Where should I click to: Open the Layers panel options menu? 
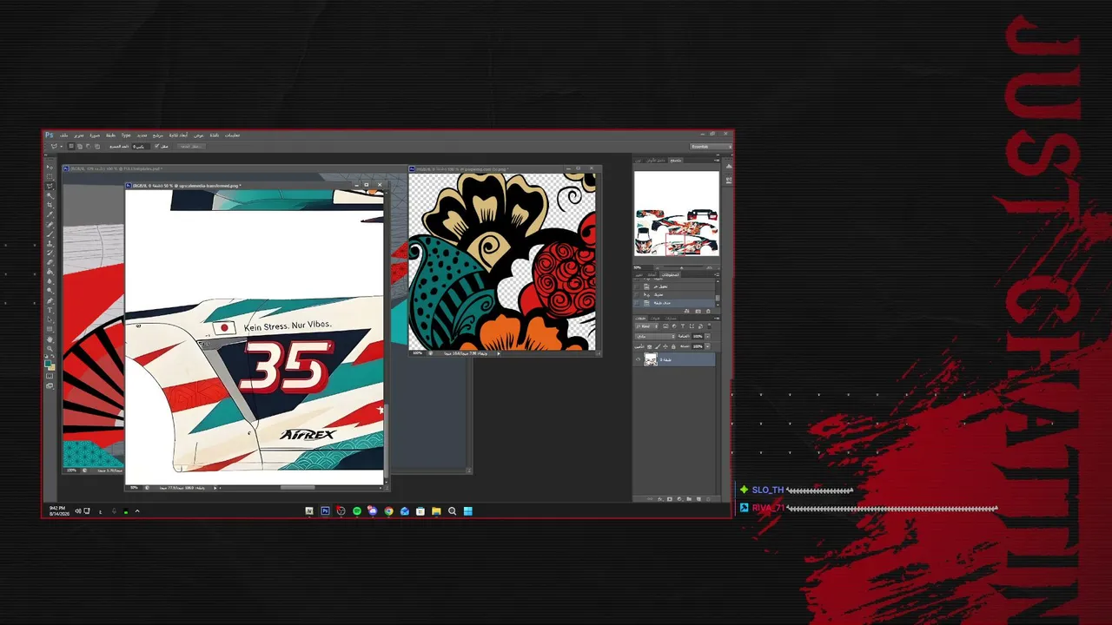click(x=716, y=318)
